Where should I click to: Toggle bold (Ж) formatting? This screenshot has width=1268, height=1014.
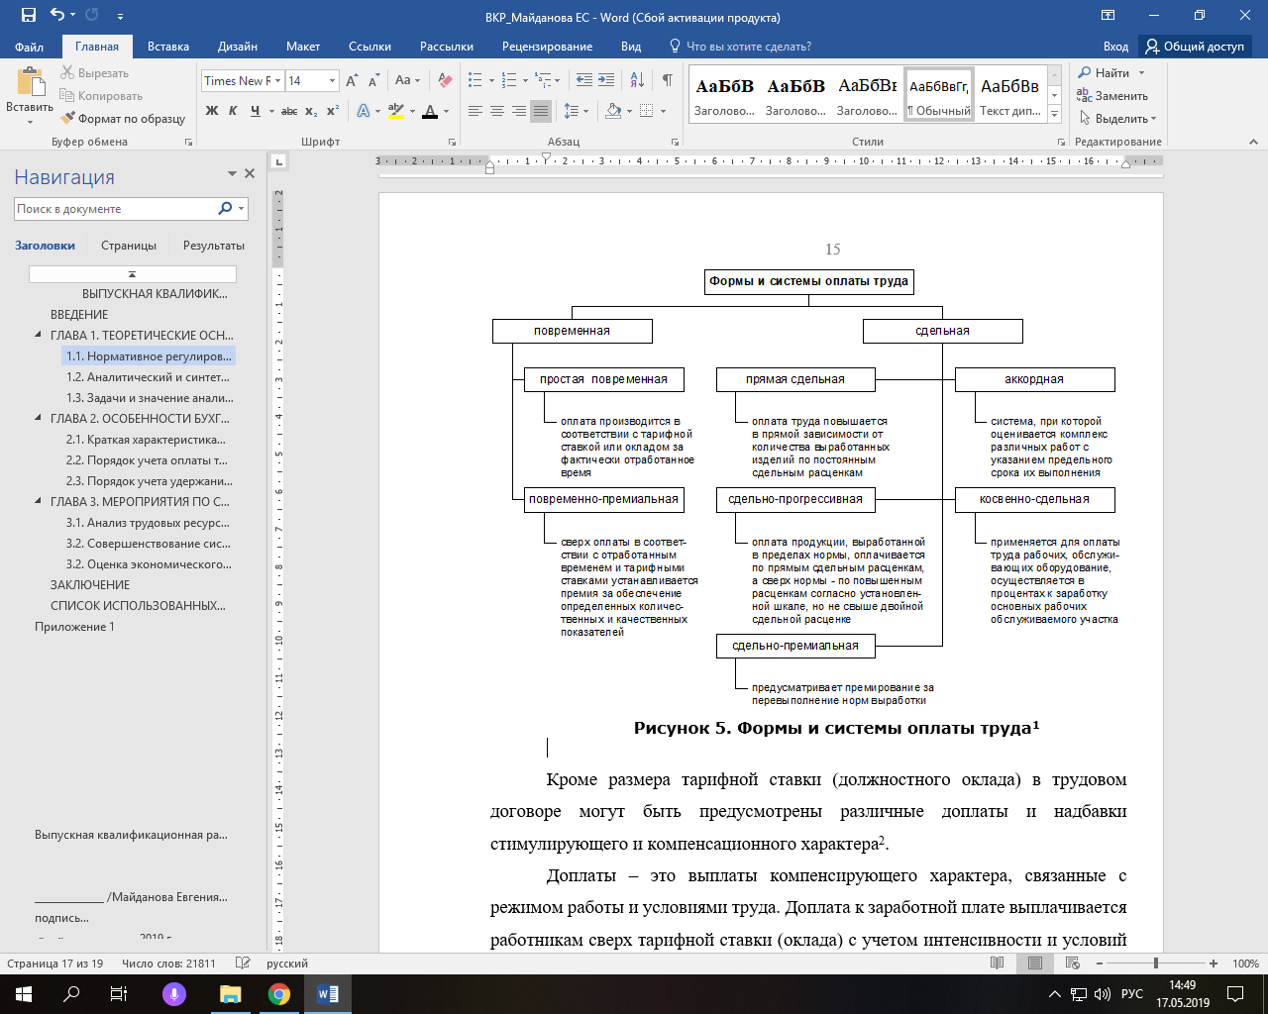(x=212, y=111)
